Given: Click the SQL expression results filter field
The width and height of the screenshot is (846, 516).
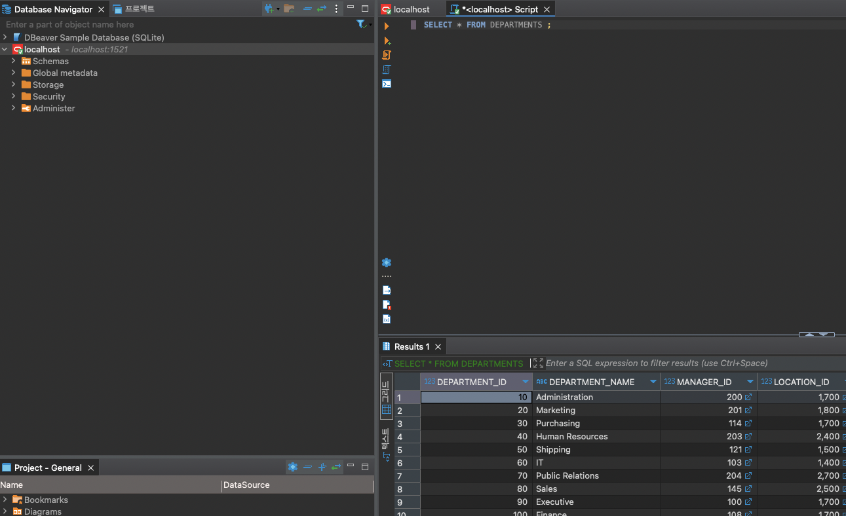Looking at the screenshot, I should (x=695, y=363).
